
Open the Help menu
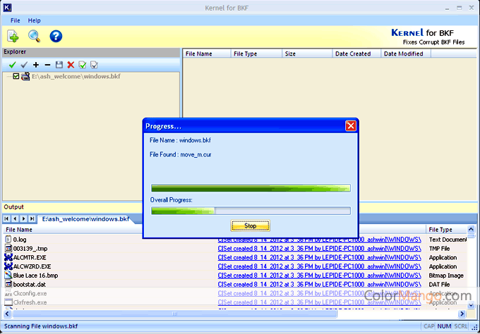(x=34, y=20)
